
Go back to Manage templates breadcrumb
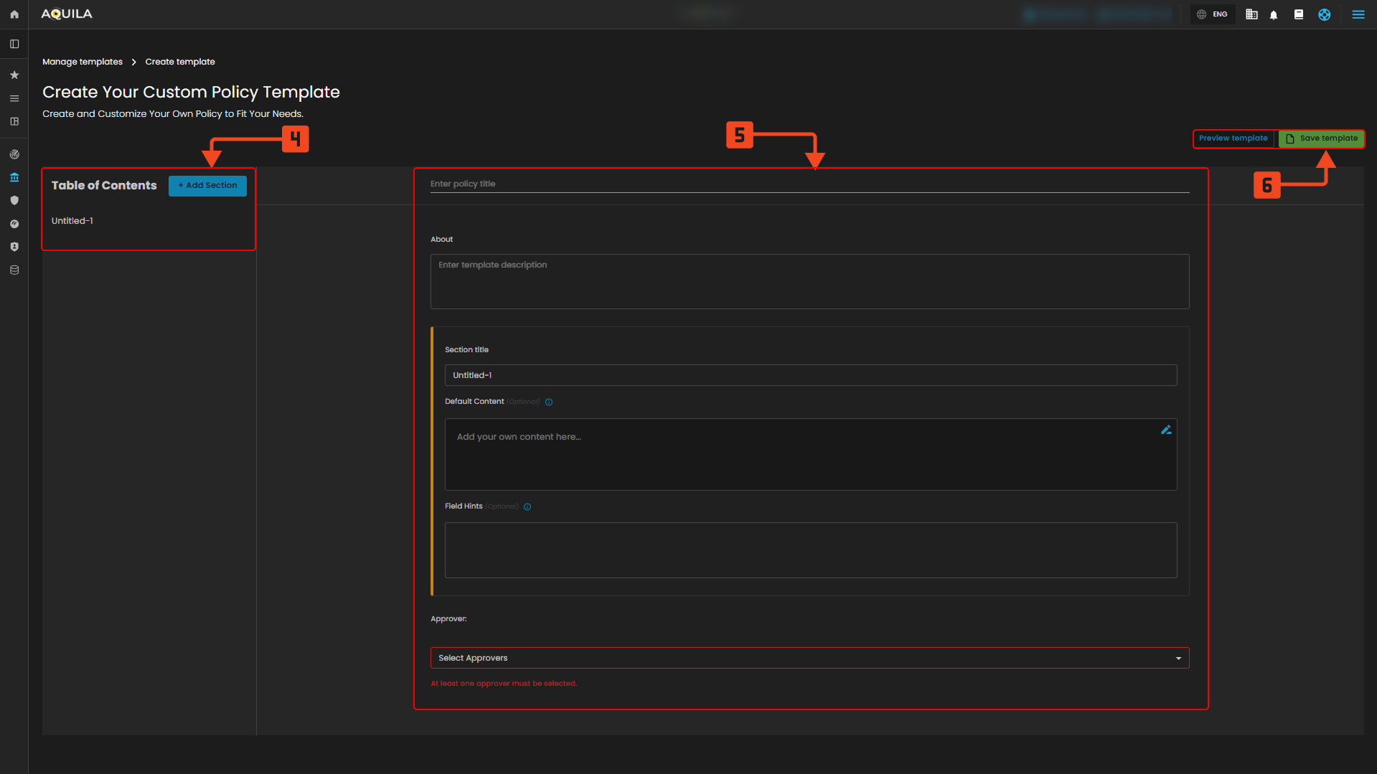coord(83,62)
